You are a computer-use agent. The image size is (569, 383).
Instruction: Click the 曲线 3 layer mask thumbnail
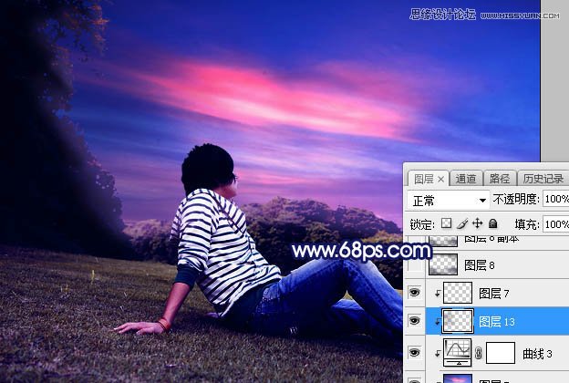(501, 353)
